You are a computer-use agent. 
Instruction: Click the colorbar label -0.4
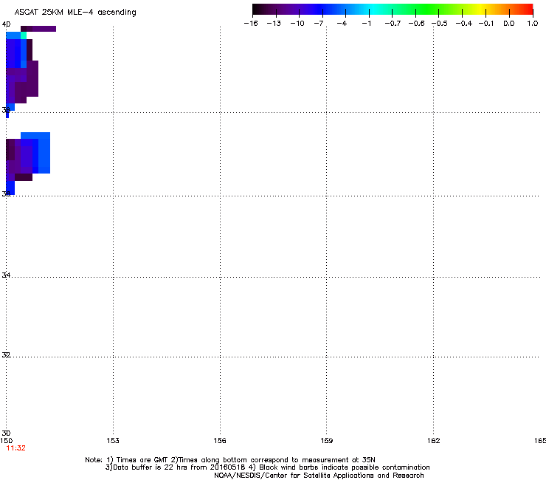[463, 24]
